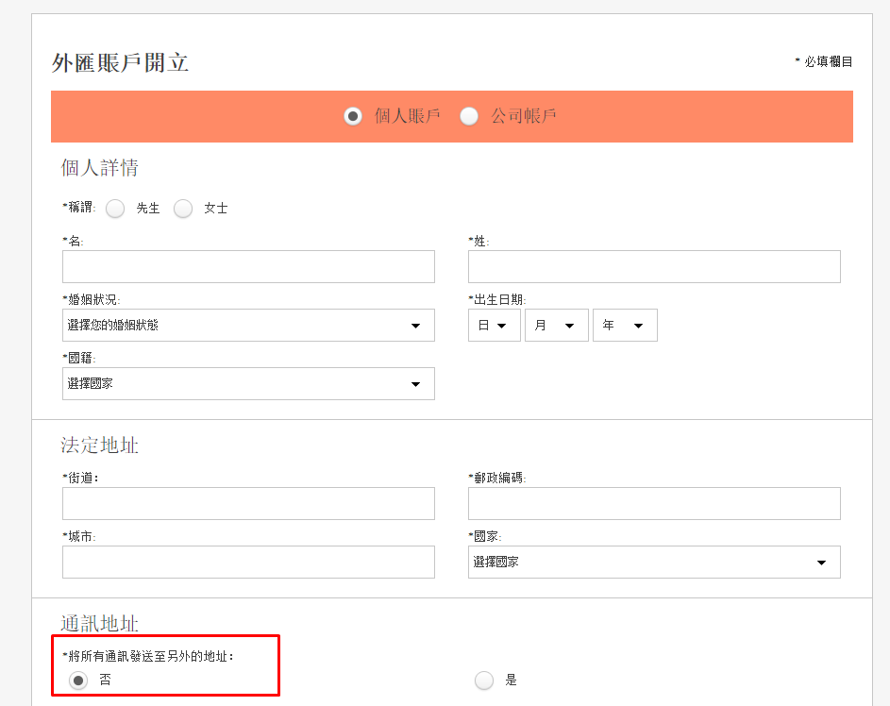Viewport: 890px width, 706px height.
Task: Click the 街道 street input field
Action: point(248,503)
